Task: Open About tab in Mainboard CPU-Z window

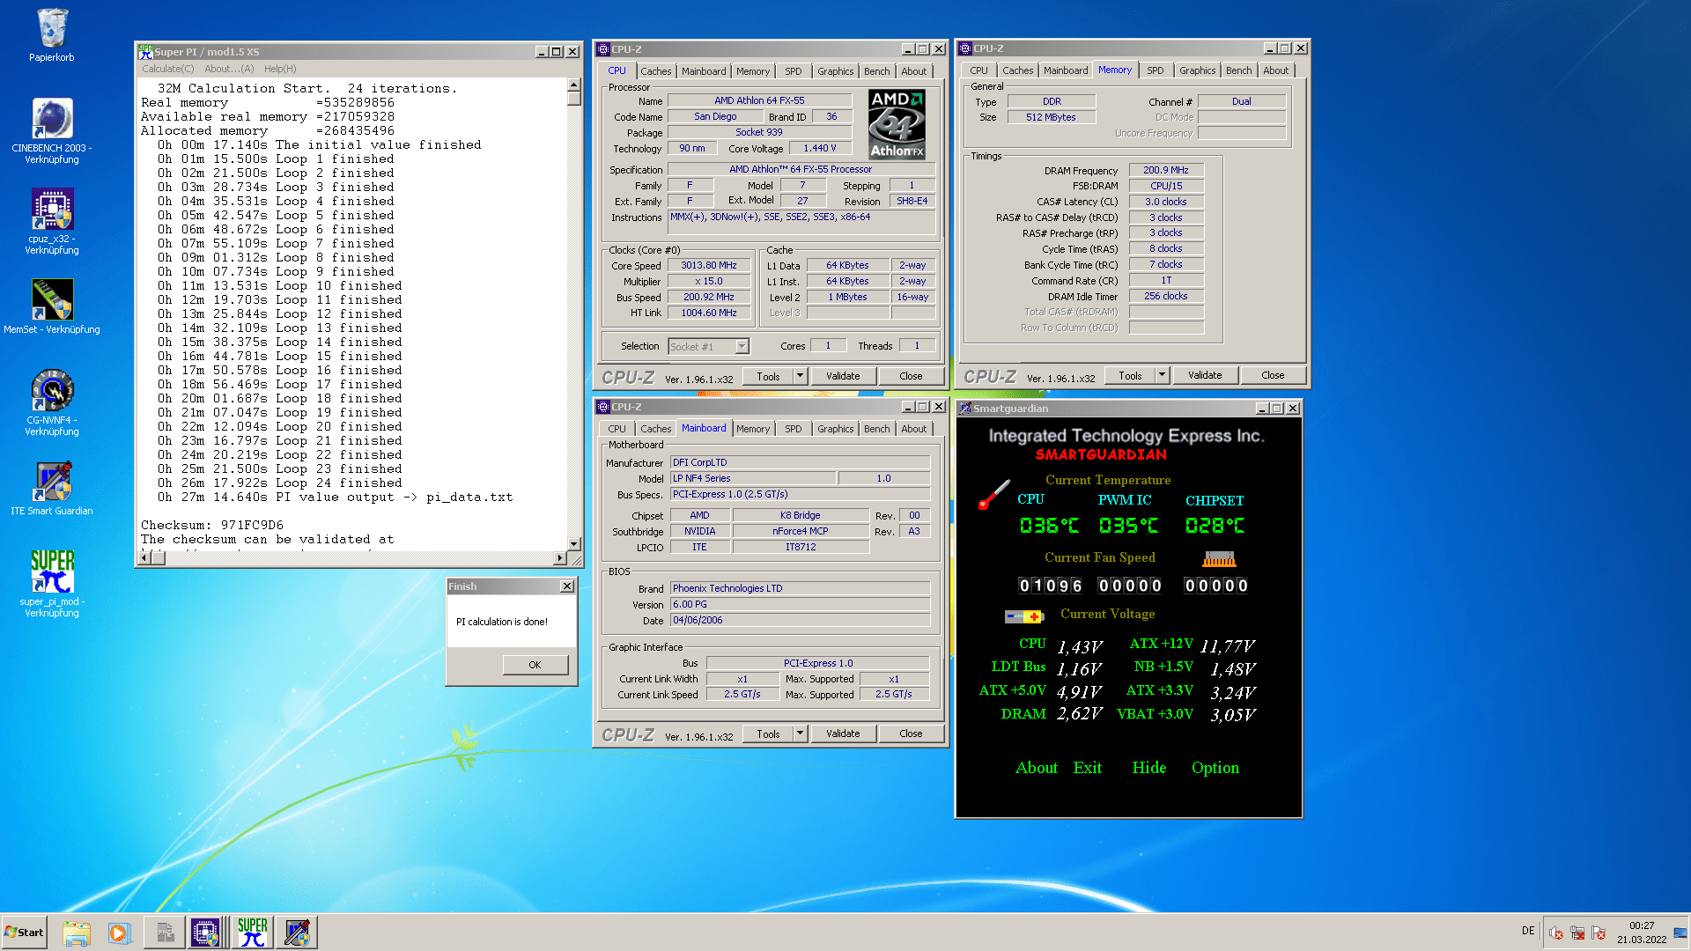Action: (913, 429)
